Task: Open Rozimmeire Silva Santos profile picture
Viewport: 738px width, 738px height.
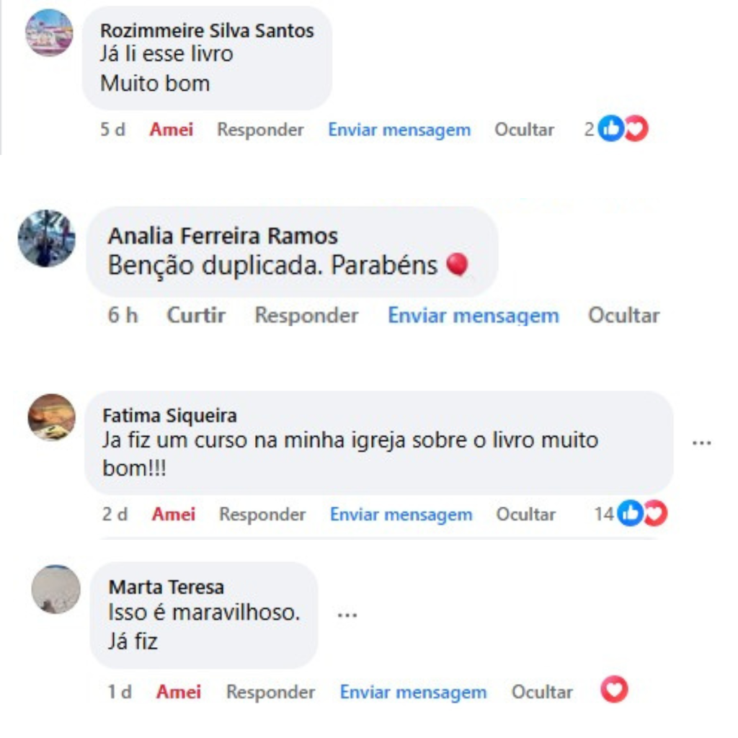Action: (49, 33)
